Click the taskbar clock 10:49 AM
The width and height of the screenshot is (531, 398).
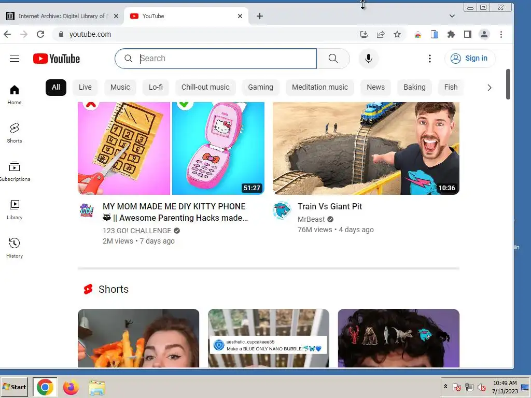click(505, 383)
